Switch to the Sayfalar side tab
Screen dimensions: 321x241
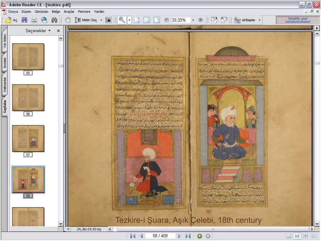[x=4, y=106]
